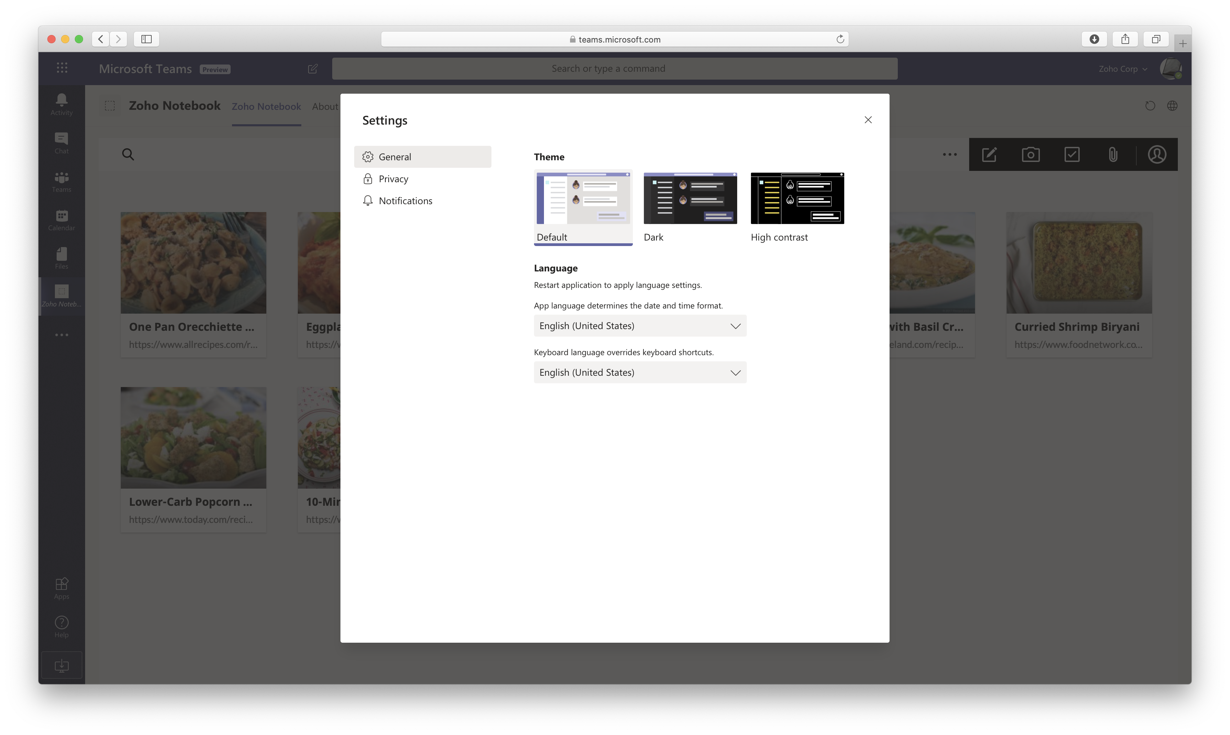This screenshot has height=735, width=1230.
Task: Open the Notifications settings section
Action: coord(405,201)
